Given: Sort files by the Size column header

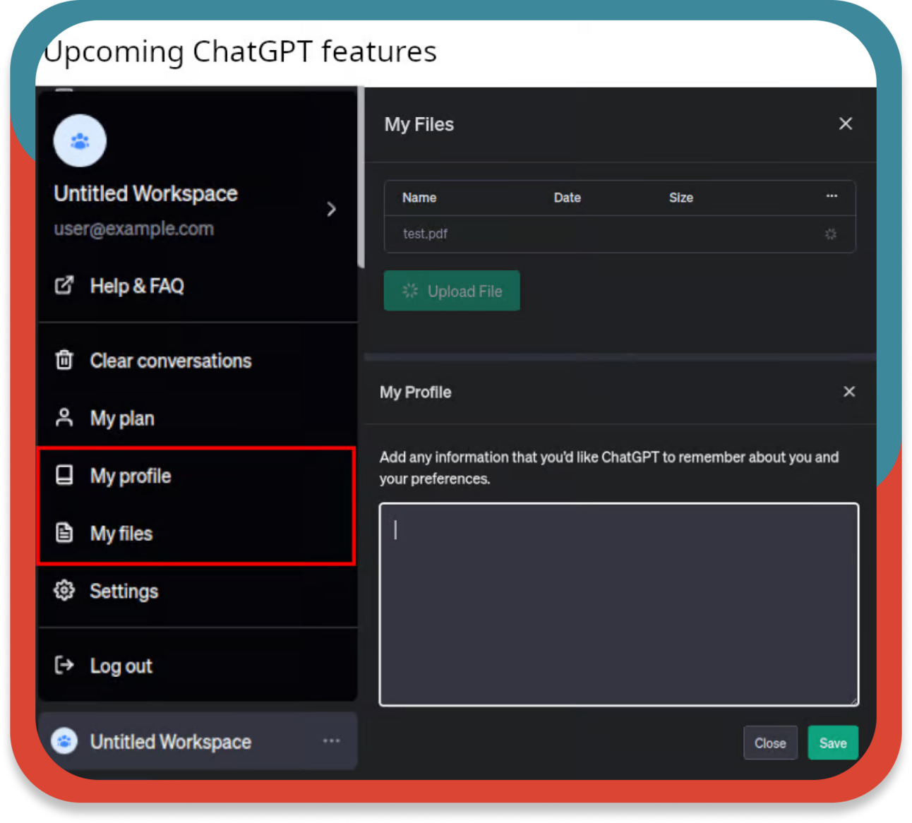Looking at the screenshot, I should [x=681, y=198].
